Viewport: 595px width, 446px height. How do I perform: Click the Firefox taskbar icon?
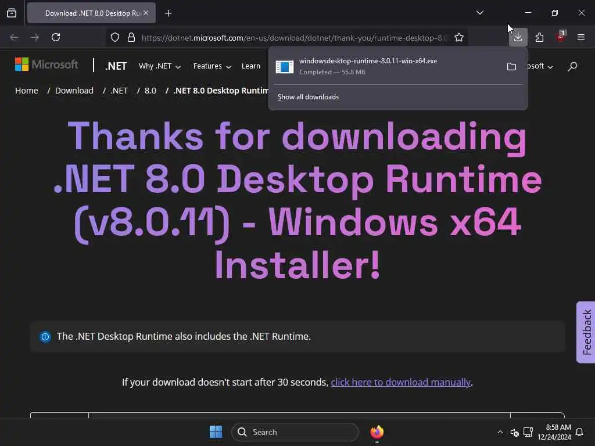point(377,431)
